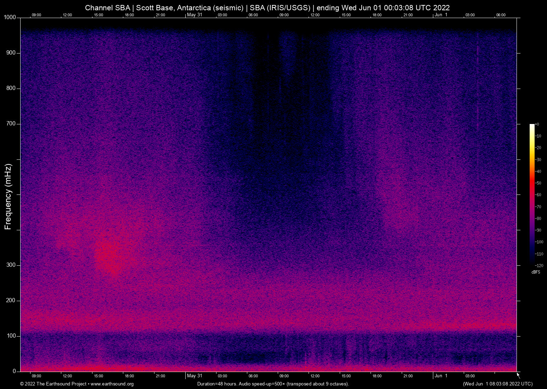Click the 21:00 tick on top axis
Viewport: 547px width, 389px height.
(x=160, y=15)
